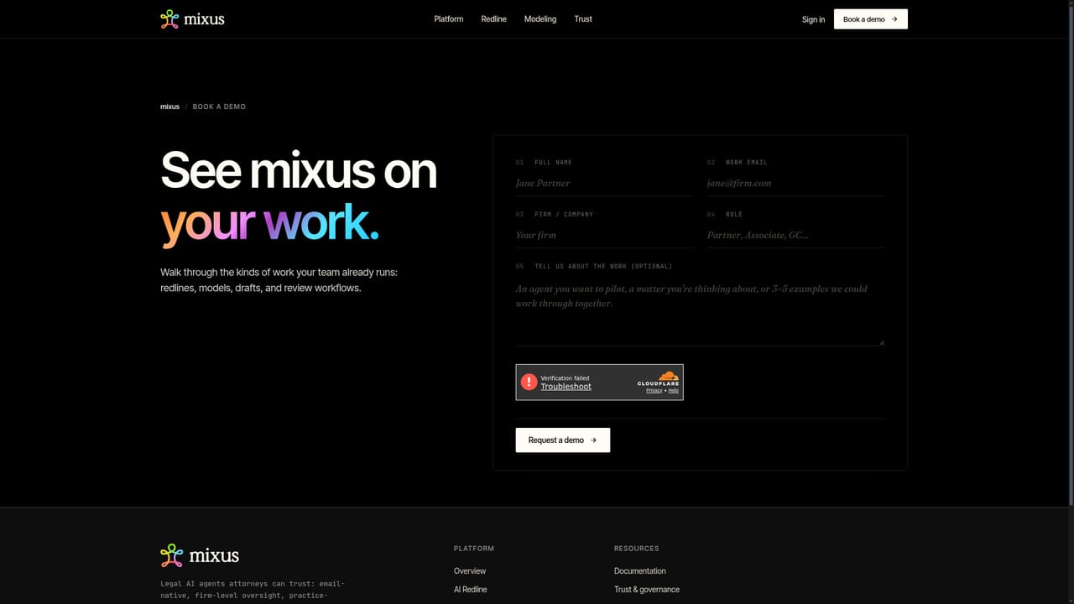
Task: Click the Cloudflare Privacy link
Action: [654, 391]
